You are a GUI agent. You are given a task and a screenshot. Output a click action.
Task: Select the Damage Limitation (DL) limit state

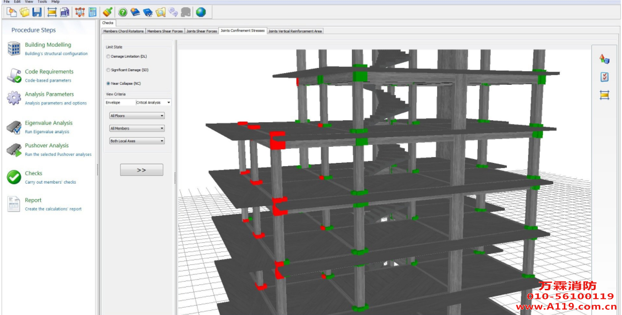tap(108, 57)
